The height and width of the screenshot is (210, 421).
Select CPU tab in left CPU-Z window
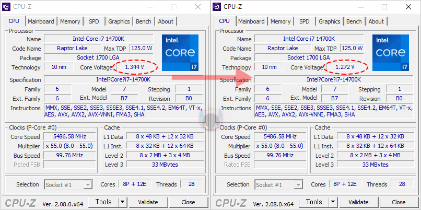tap(14, 21)
